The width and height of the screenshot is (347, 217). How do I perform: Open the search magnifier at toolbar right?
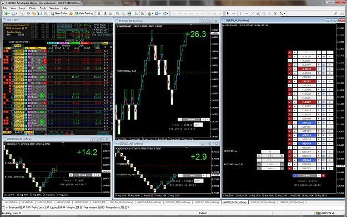[335, 13]
